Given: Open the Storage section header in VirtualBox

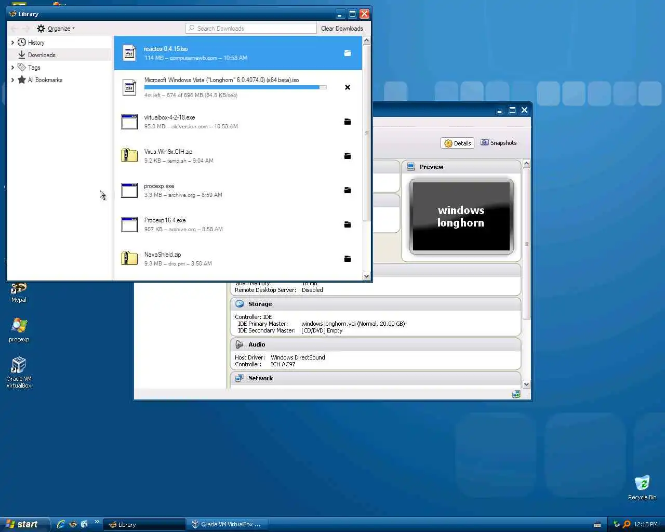Looking at the screenshot, I should pyautogui.click(x=375, y=304).
